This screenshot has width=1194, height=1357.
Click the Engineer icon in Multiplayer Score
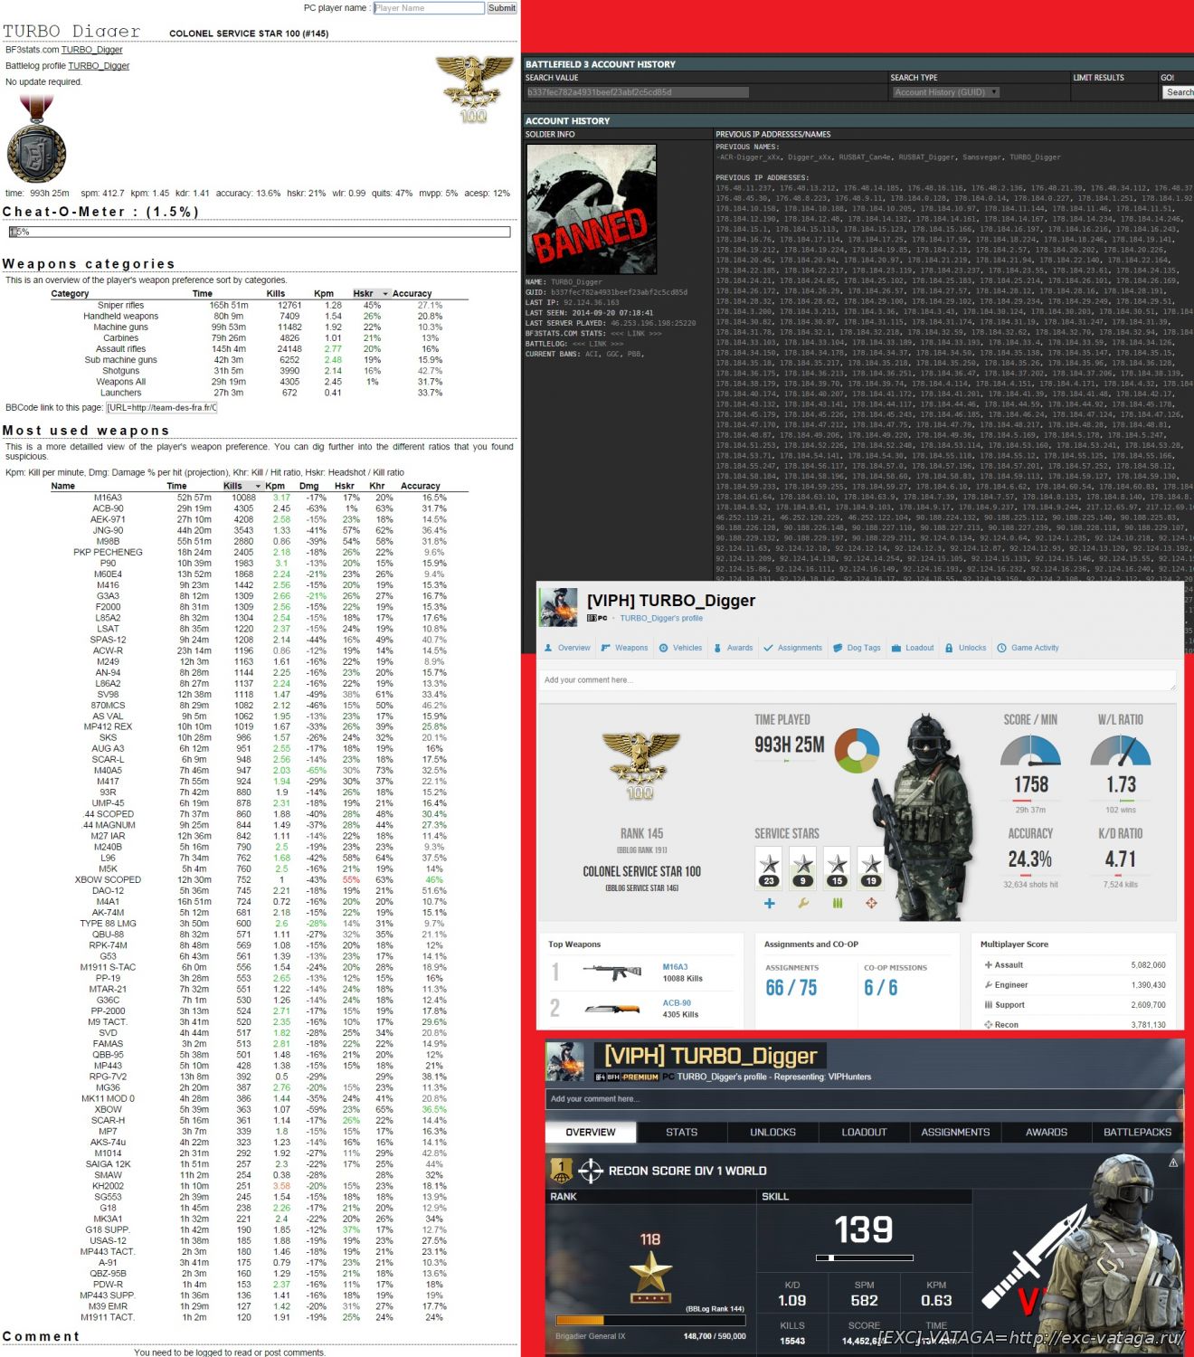(x=989, y=984)
